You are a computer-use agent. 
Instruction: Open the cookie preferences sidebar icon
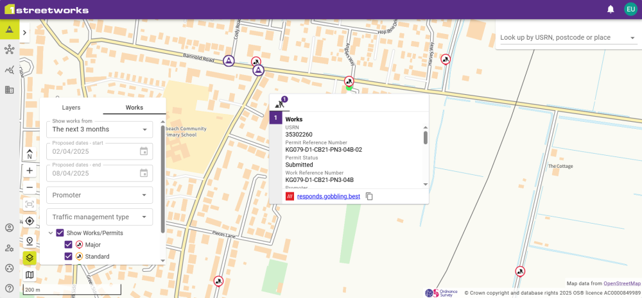tap(10, 268)
